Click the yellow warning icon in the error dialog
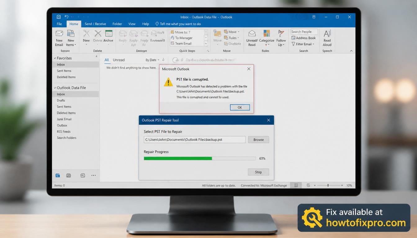This screenshot has width=417, height=238. [x=168, y=82]
